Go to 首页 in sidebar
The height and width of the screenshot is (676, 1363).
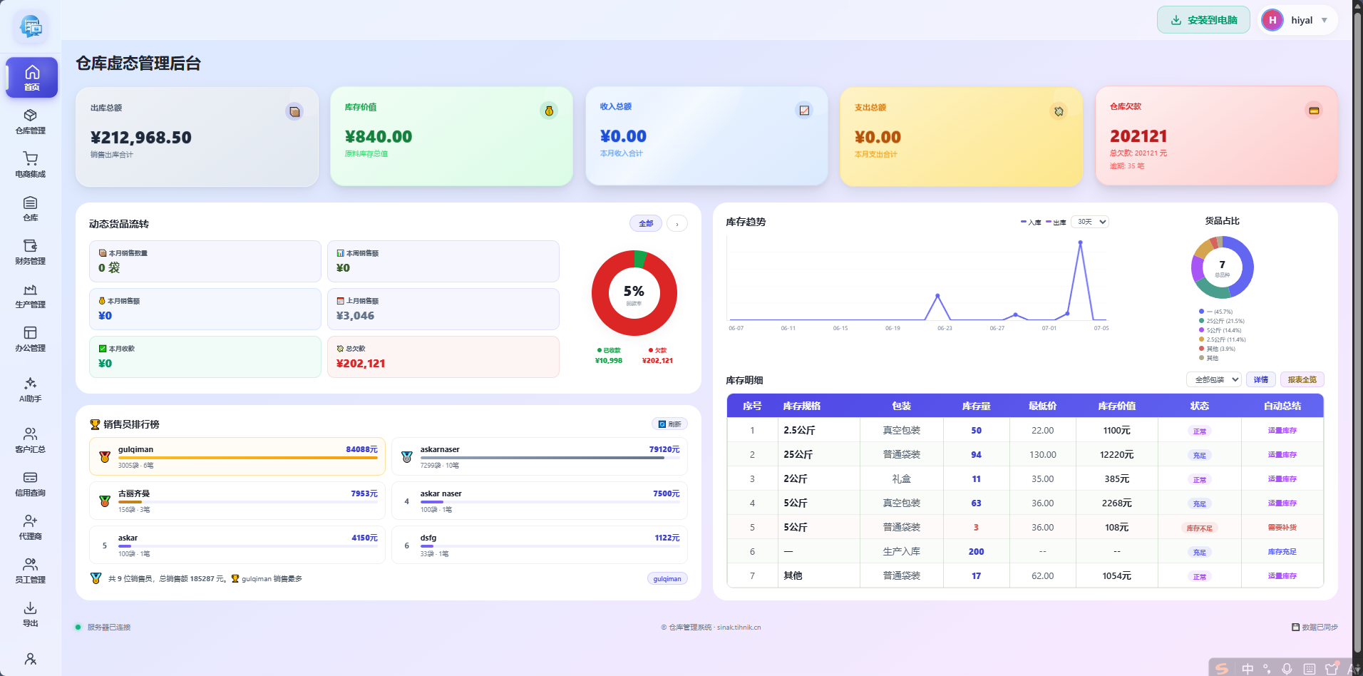(x=31, y=78)
